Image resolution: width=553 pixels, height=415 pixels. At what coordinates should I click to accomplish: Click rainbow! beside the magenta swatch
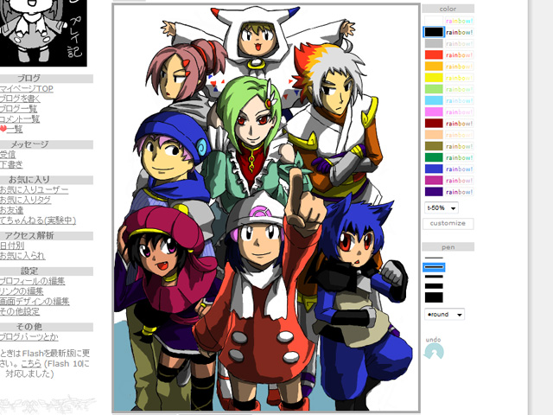point(459,181)
